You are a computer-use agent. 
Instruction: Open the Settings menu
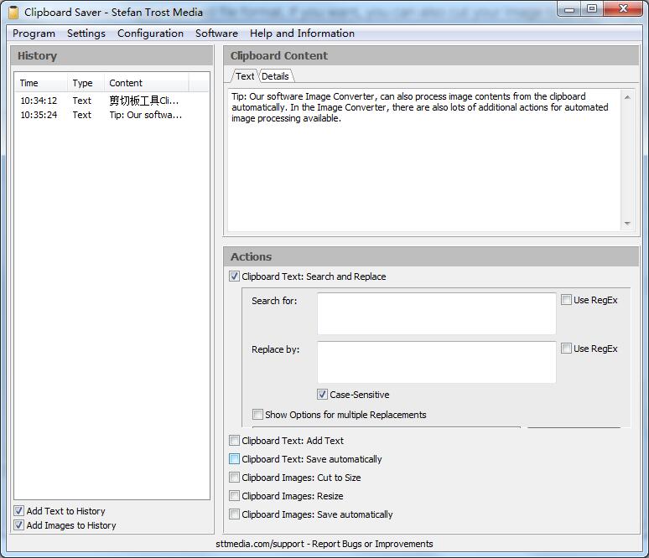[86, 33]
